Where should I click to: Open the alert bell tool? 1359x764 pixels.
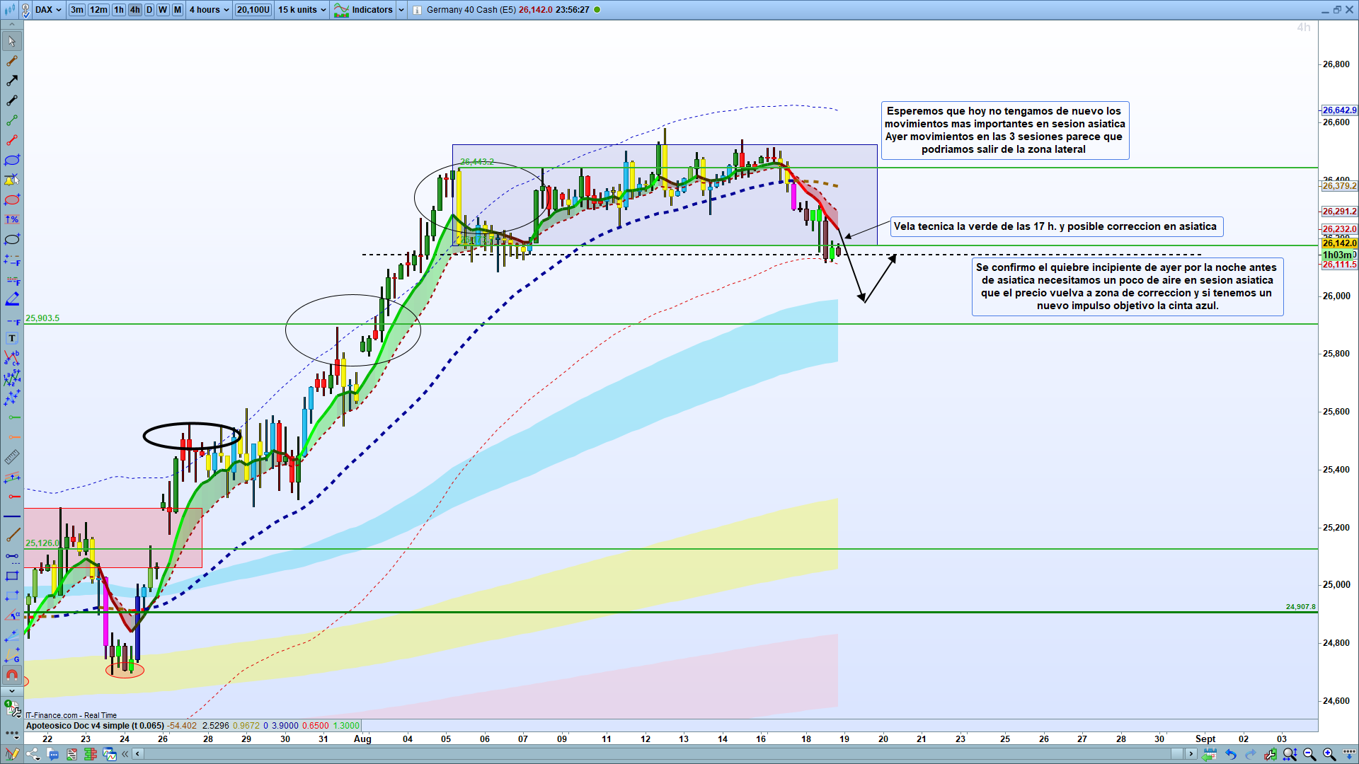[x=12, y=180]
